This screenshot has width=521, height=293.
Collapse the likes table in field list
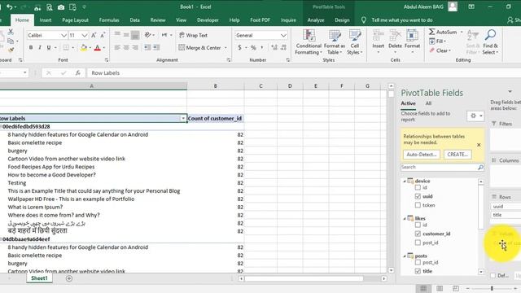[405, 219]
